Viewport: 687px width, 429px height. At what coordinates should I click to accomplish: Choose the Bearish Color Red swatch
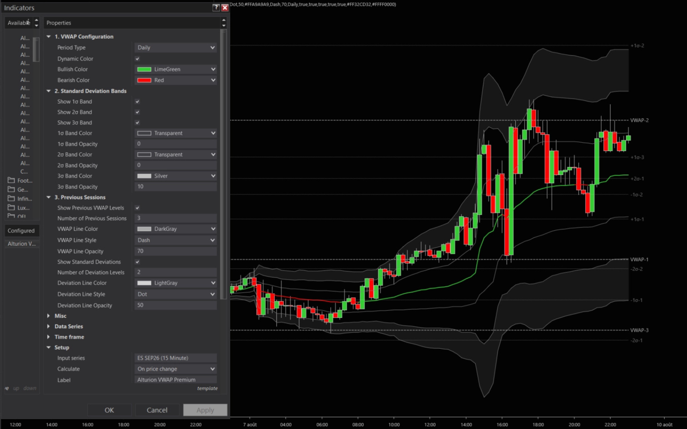[x=144, y=80]
